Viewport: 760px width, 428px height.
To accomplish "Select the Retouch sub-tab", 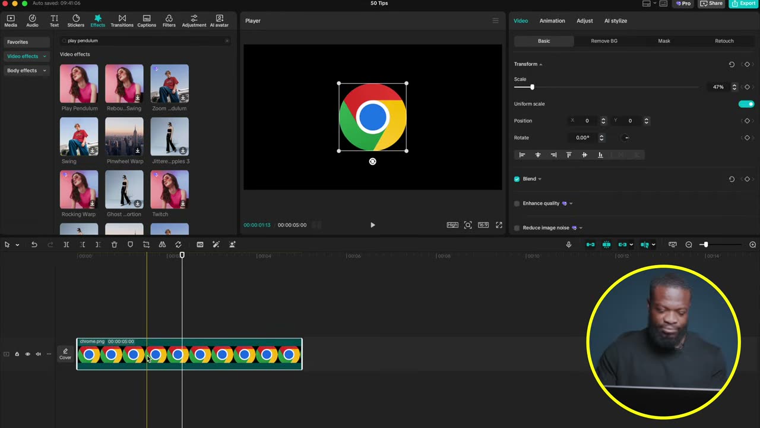I will [724, 41].
